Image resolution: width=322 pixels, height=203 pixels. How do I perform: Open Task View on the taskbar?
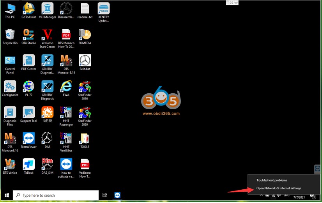click(x=105, y=195)
